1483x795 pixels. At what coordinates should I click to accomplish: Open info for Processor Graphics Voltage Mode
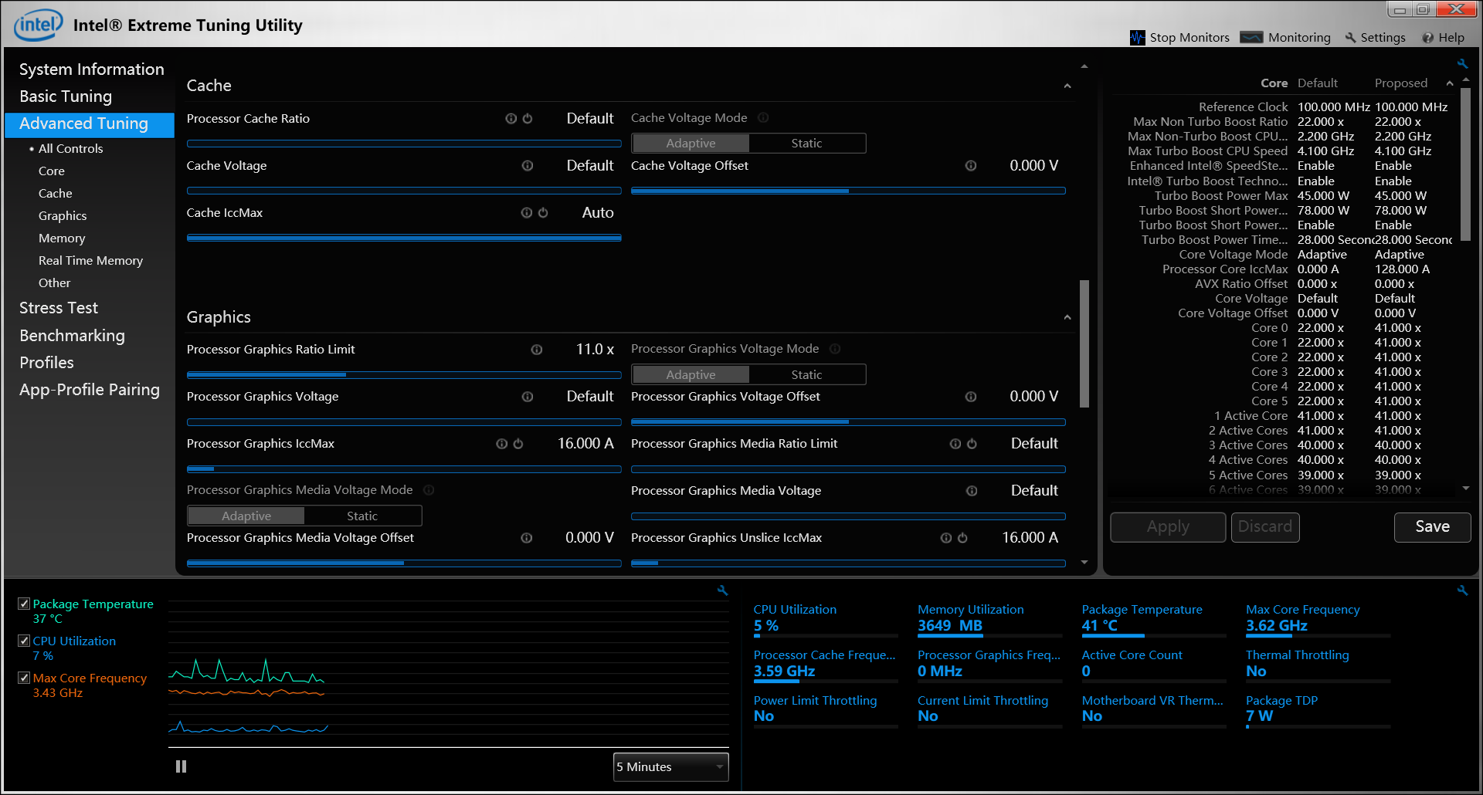pos(835,350)
